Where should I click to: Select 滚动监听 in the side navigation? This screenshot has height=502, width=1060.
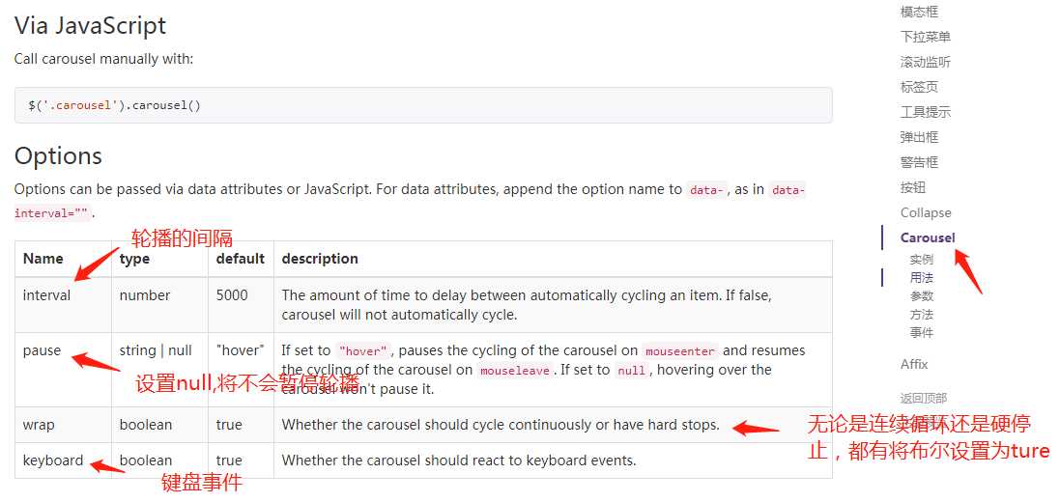point(925,62)
